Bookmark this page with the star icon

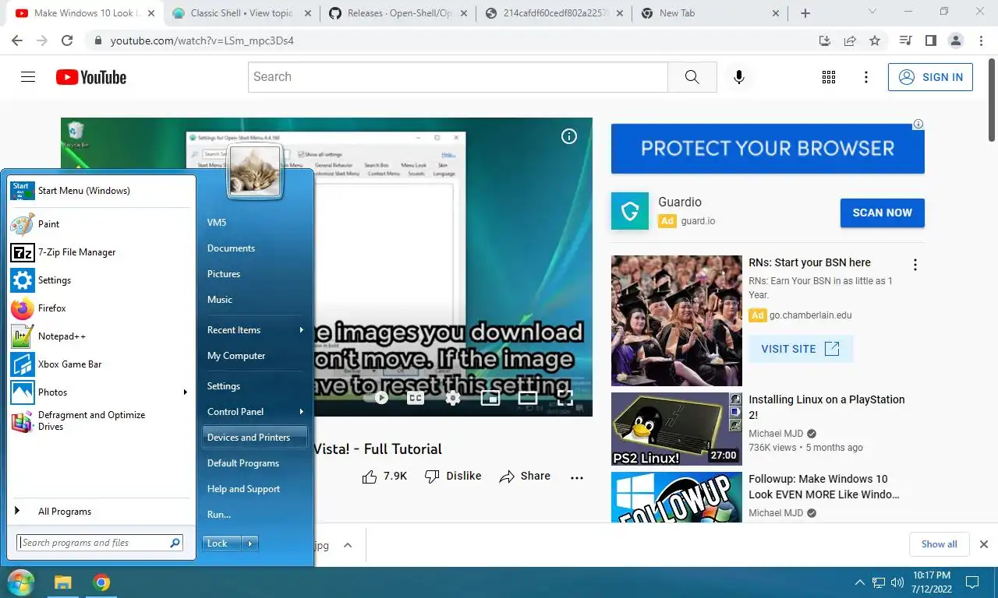click(x=875, y=40)
